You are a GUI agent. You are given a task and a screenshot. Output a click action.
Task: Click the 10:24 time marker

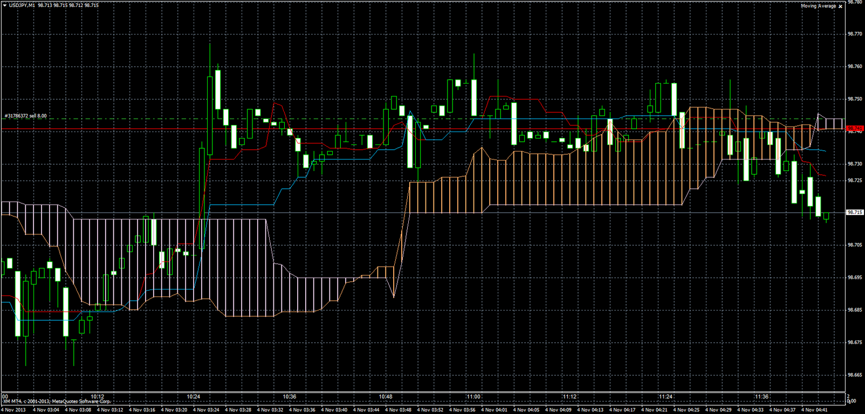(194, 397)
